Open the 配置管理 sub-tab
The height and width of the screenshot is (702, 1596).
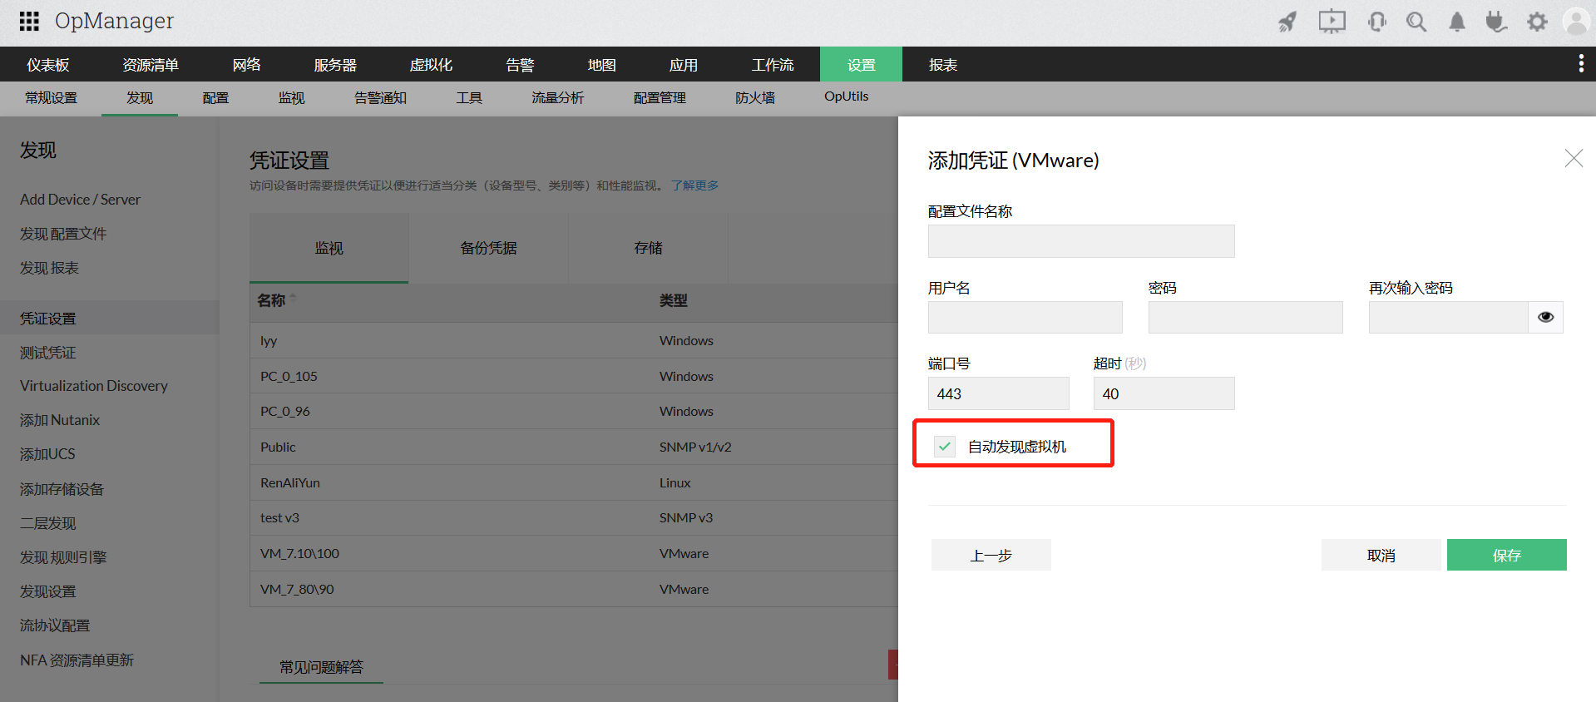click(660, 98)
